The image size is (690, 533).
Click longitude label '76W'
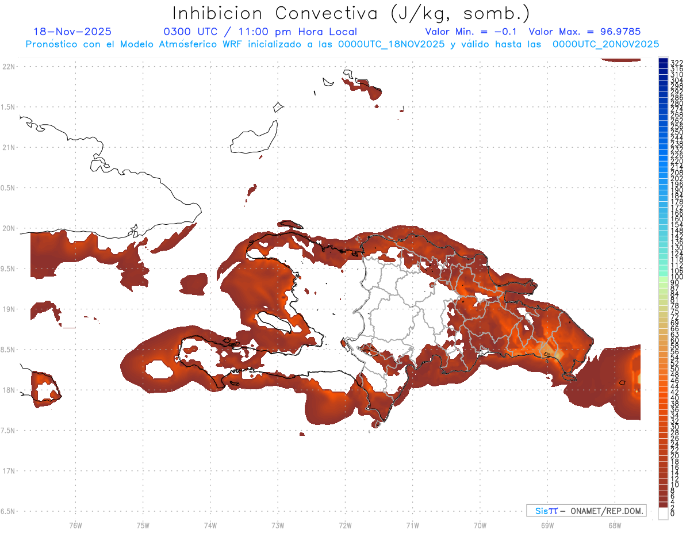[75, 525]
